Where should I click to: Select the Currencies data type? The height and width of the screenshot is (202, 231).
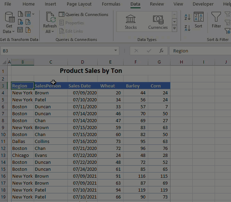(x=158, y=22)
